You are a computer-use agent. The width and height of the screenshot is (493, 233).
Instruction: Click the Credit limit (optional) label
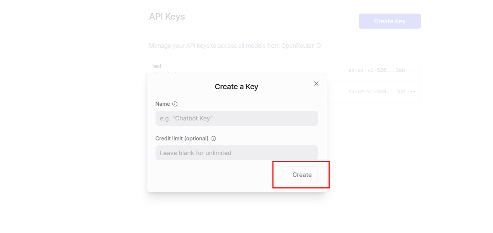(x=182, y=139)
